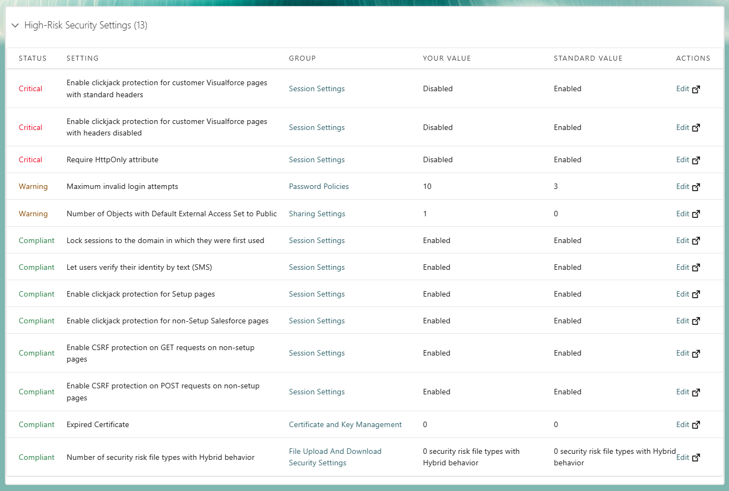Open external icon for CSRF GET requests row

696,353
